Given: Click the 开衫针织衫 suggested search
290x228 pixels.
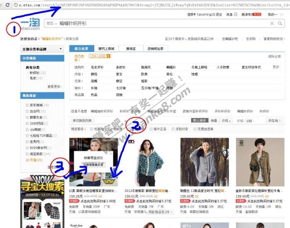Looking at the screenshot, I should (222, 111).
